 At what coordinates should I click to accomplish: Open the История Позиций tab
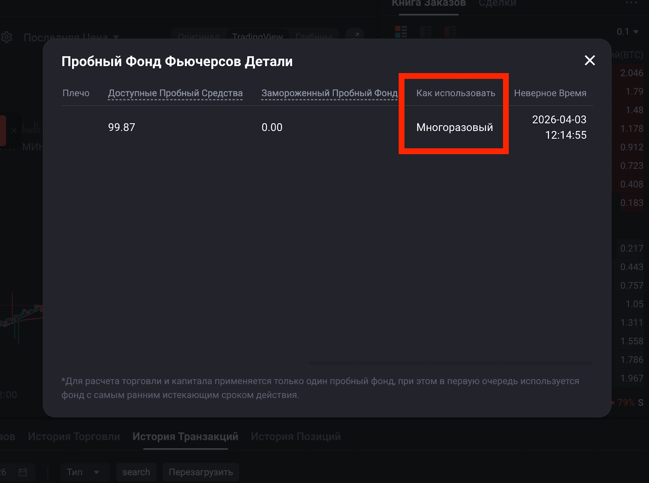(x=296, y=437)
